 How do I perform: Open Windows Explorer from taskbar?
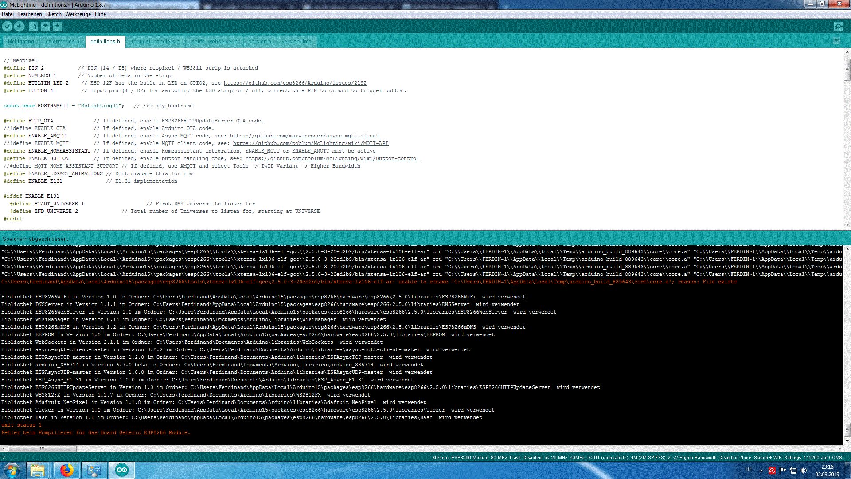point(38,470)
